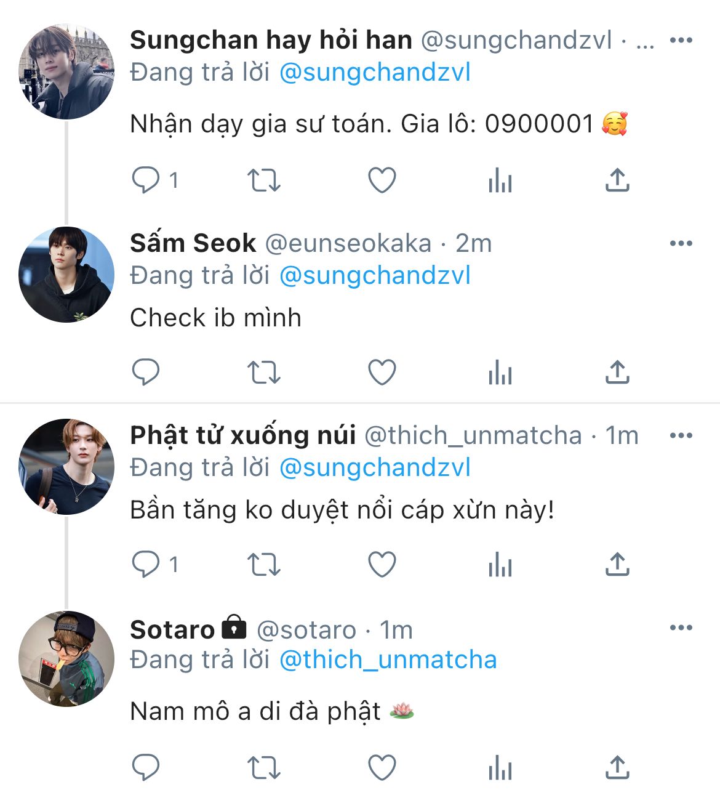Open @sungchandzvl mention in Sấm Seok's reply
Image resolution: width=720 pixels, height=795 pixels.
pyautogui.click(x=375, y=275)
